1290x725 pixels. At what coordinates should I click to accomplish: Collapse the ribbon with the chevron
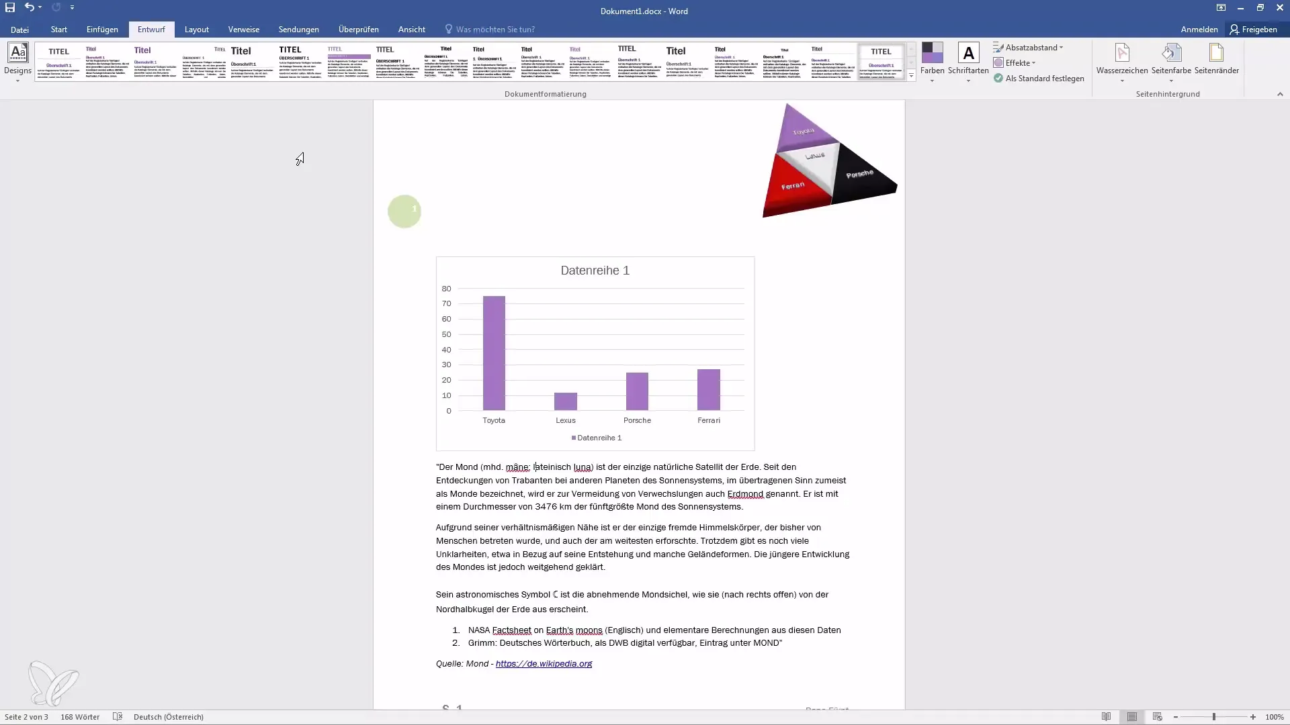pos(1280,94)
